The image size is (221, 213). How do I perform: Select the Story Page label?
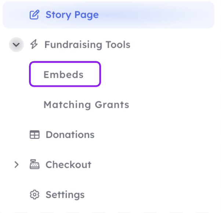tap(72, 15)
